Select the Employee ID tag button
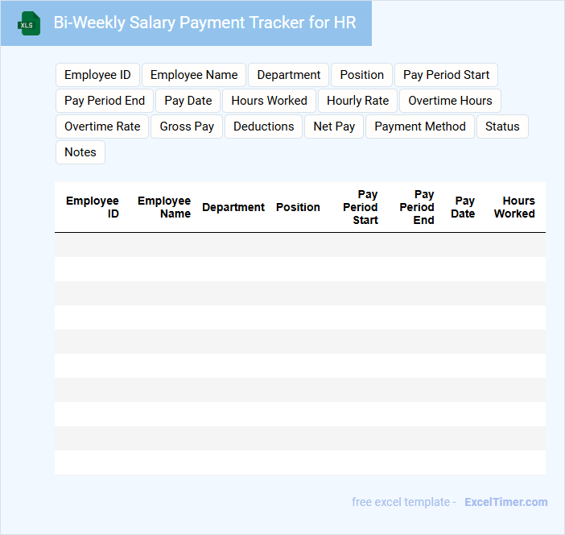The height and width of the screenshot is (535, 565). tap(97, 75)
